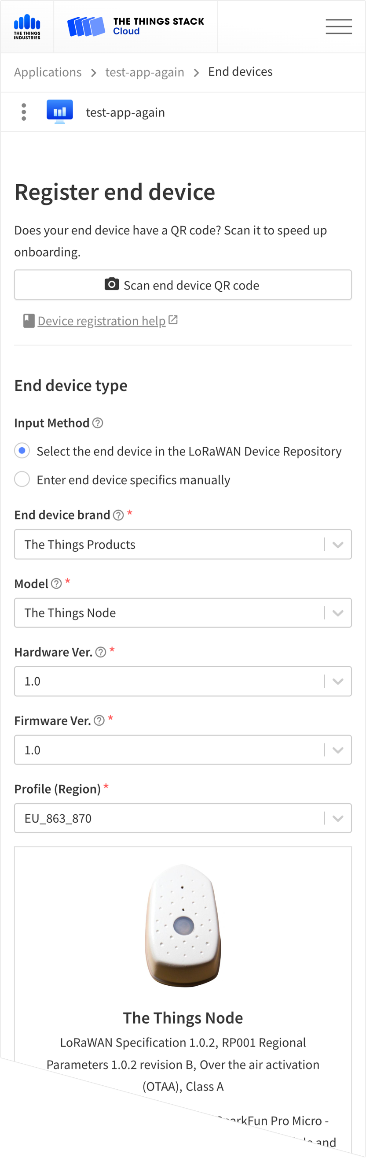Open the hamburger navigation menu

(x=338, y=26)
